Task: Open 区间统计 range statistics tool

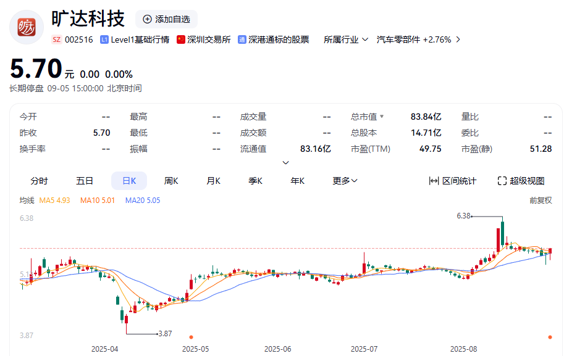Action: point(452,181)
